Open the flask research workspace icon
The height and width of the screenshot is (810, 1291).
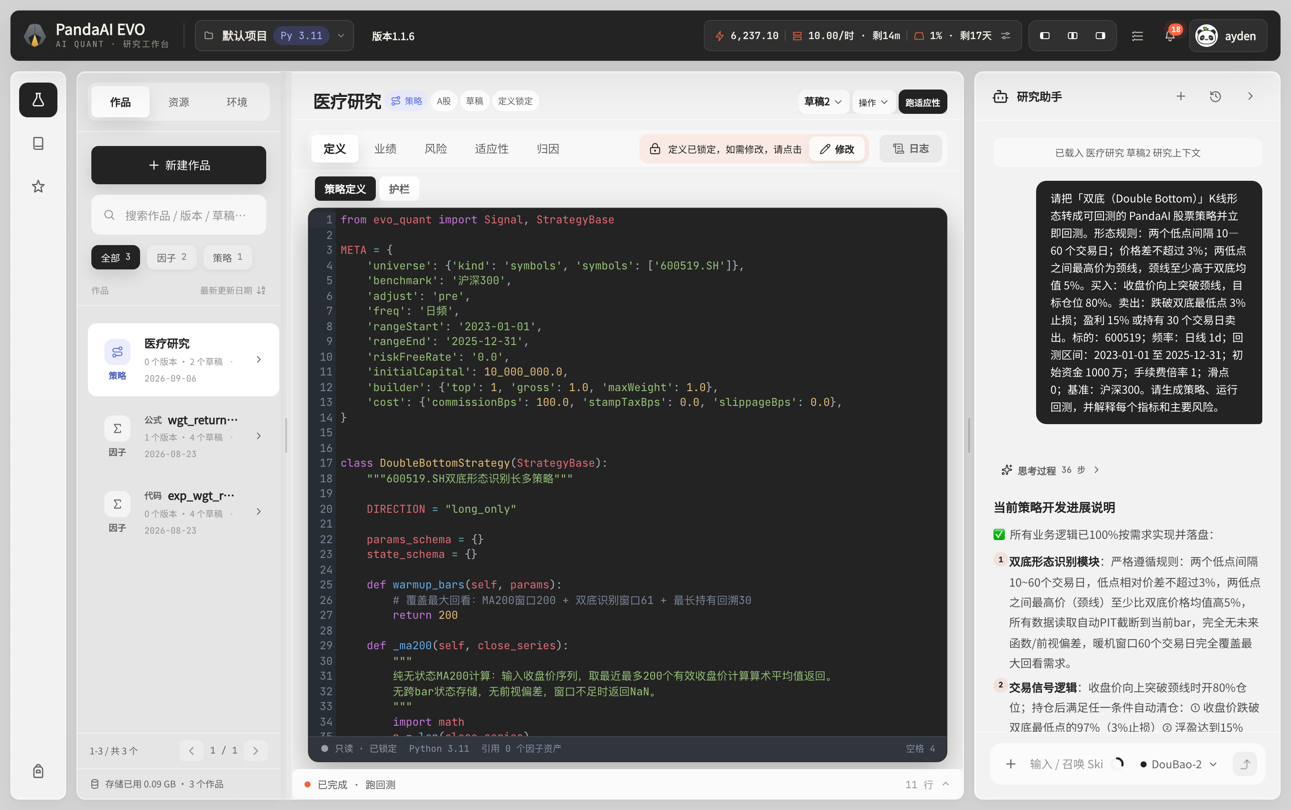point(38,100)
